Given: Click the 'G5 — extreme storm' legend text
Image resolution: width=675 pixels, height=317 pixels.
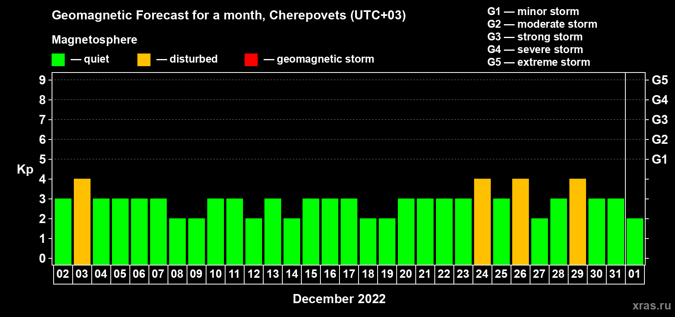Looking at the screenshot, I should tap(539, 62).
